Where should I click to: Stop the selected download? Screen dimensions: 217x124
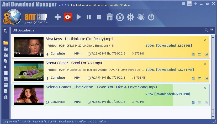(99, 17)
